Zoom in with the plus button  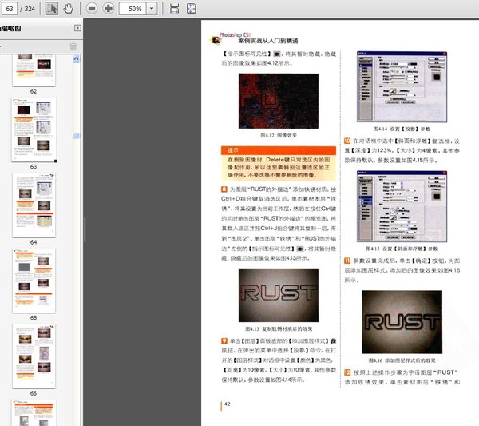[108, 9]
